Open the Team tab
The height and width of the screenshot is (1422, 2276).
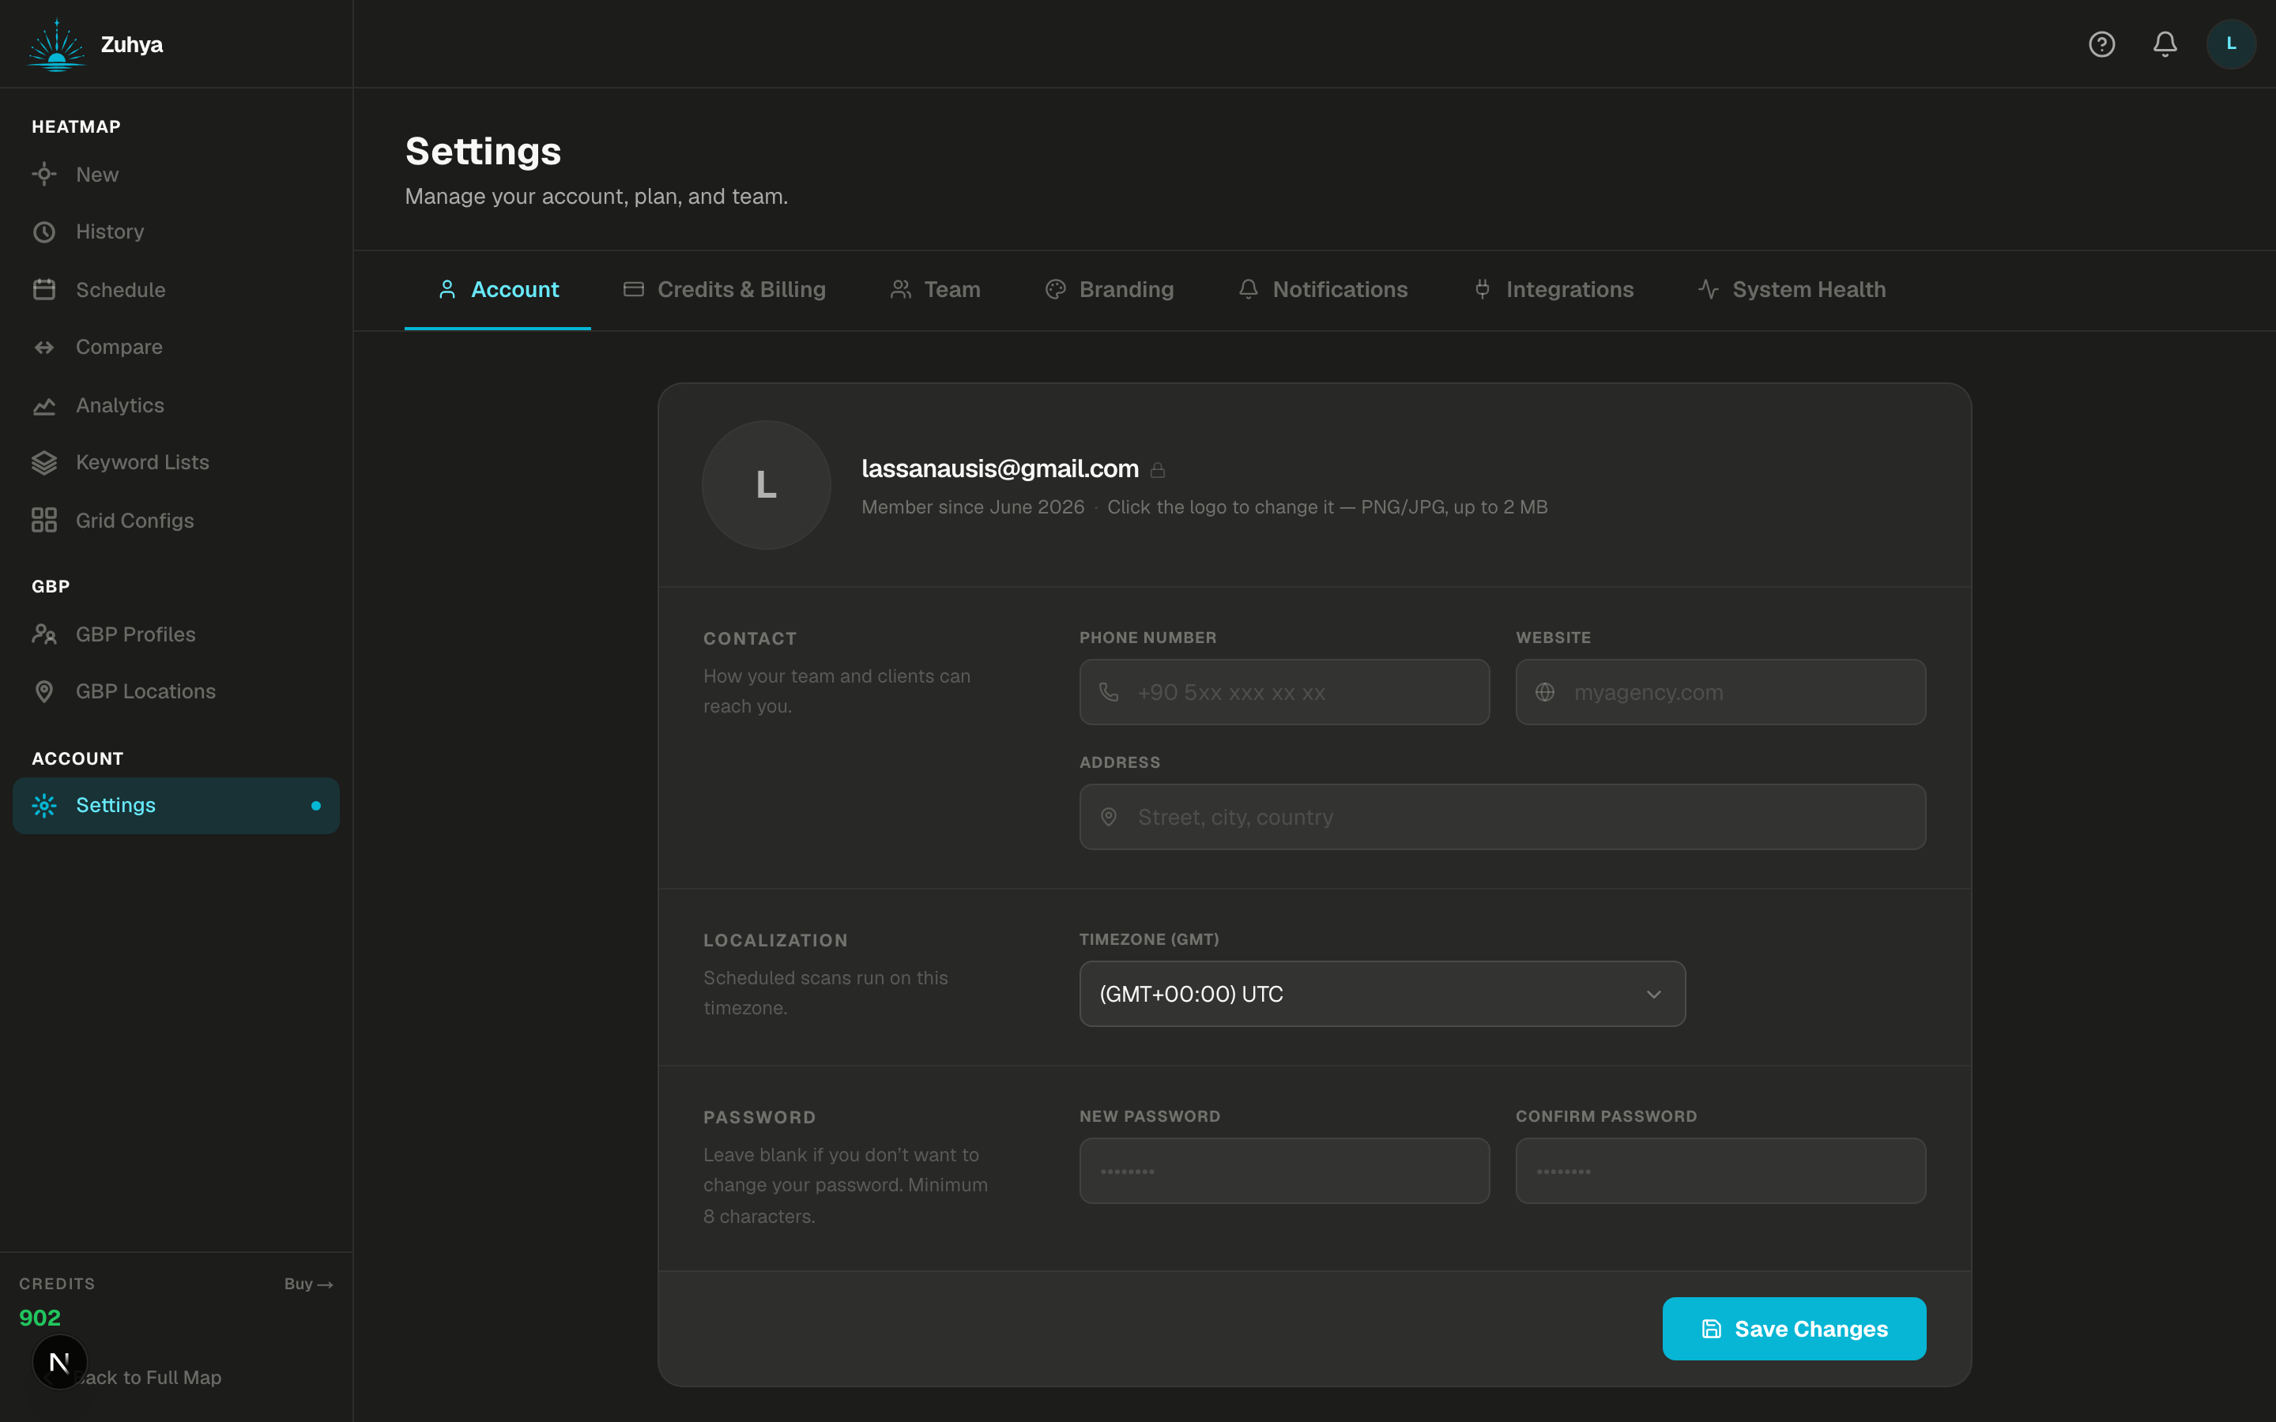click(x=935, y=290)
